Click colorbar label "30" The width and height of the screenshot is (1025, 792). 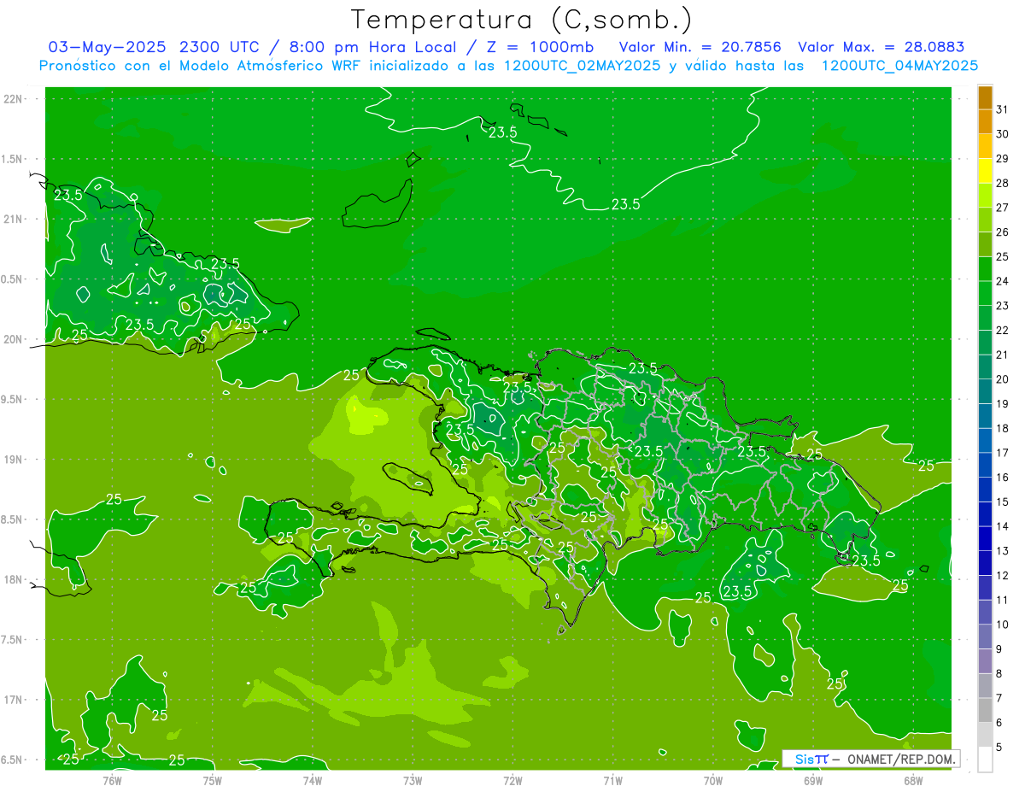[x=1003, y=134]
